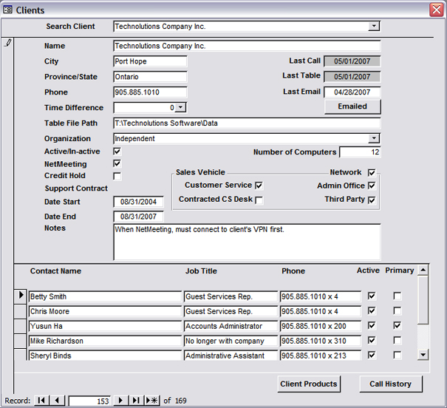The image size is (447, 408).
Task: Click the Date Start field
Action: (139, 202)
